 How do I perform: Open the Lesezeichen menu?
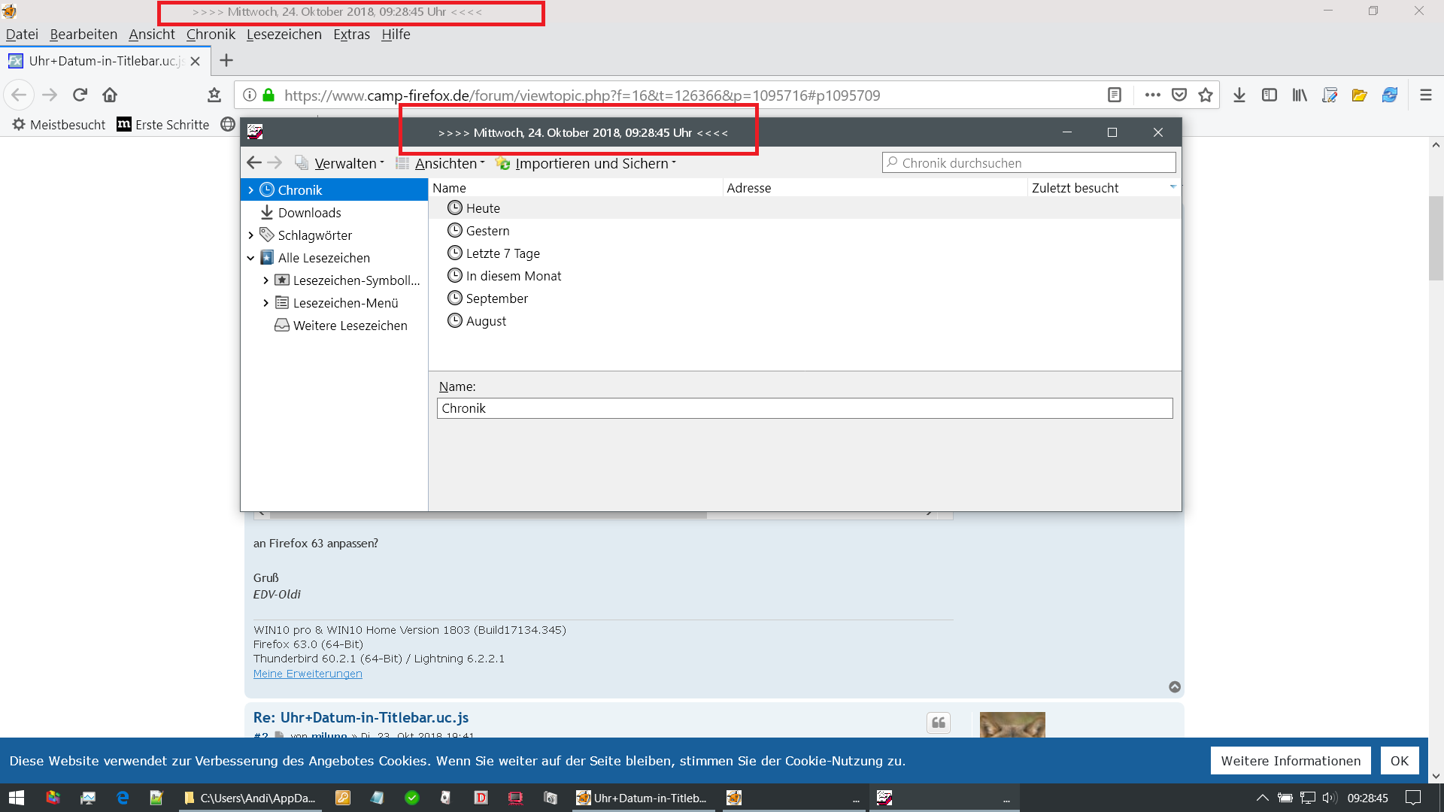tap(284, 35)
